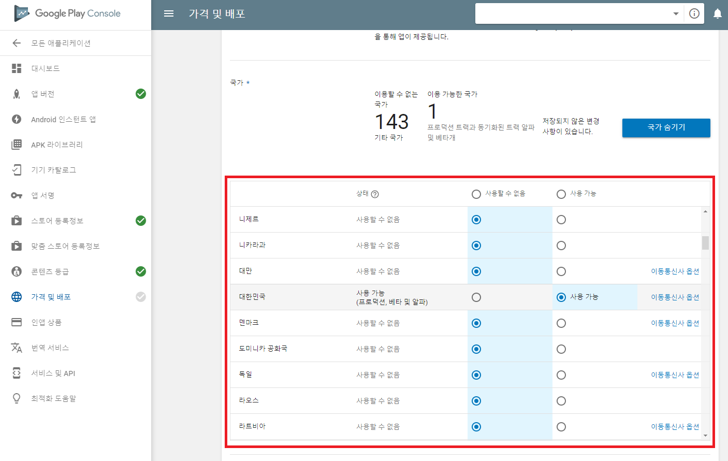Select 사용할 수 없음 radio for 대한민국
The image size is (728, 461).
tap(476, 297)
